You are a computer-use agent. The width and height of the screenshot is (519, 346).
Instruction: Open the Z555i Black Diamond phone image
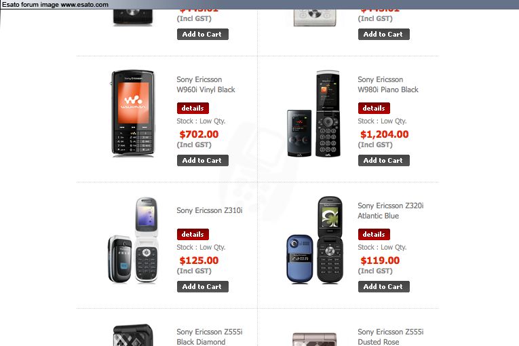[x=133, y=335]
